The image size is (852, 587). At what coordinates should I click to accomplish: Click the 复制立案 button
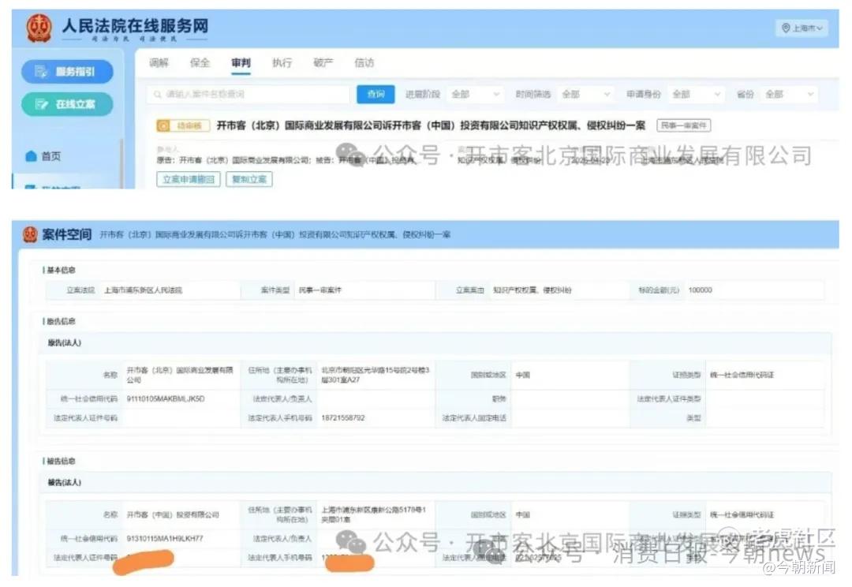pos(249,179)
